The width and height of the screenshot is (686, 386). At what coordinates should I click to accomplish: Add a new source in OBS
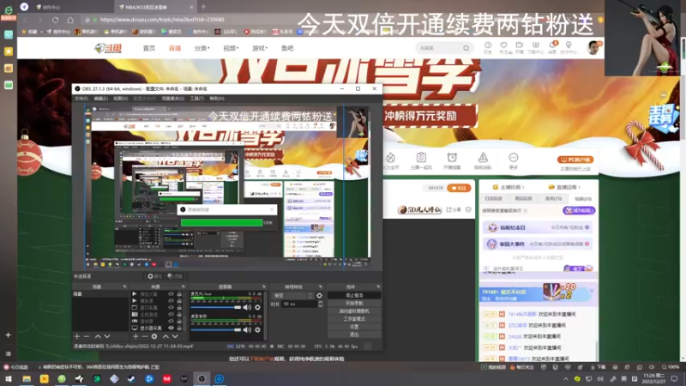tap(135, 336)
